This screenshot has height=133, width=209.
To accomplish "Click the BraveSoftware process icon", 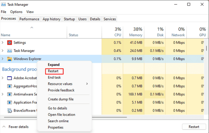I will pos(10,111).
